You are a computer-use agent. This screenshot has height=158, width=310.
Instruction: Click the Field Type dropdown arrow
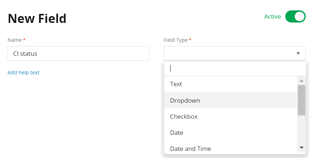[298, 54]
